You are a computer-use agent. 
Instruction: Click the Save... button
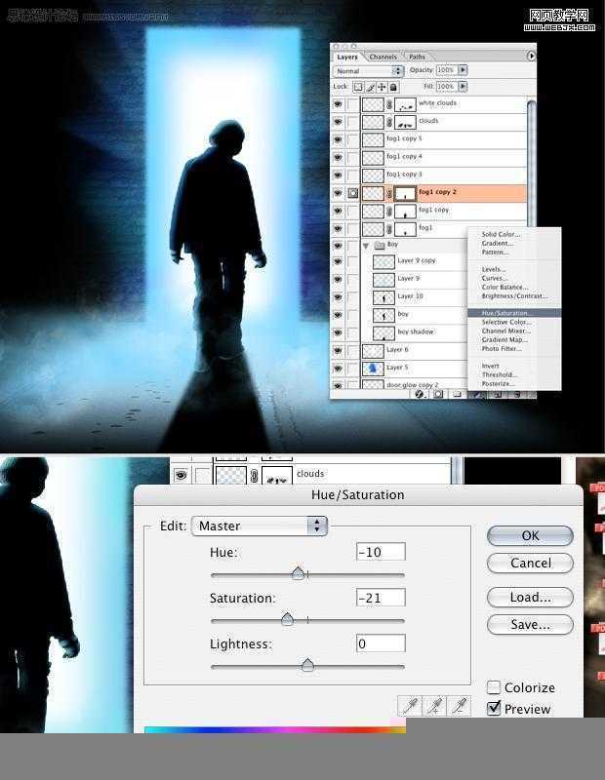[x=530, y=625]
